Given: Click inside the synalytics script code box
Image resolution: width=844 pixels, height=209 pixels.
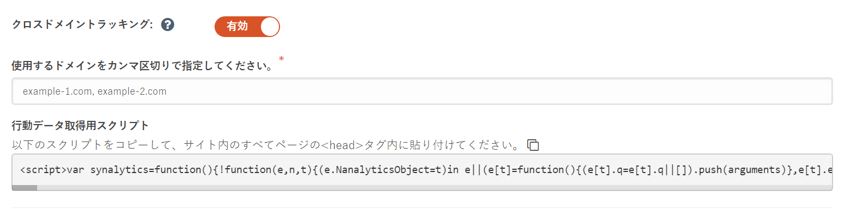Looking at the screenshot, I should (422, 170).
